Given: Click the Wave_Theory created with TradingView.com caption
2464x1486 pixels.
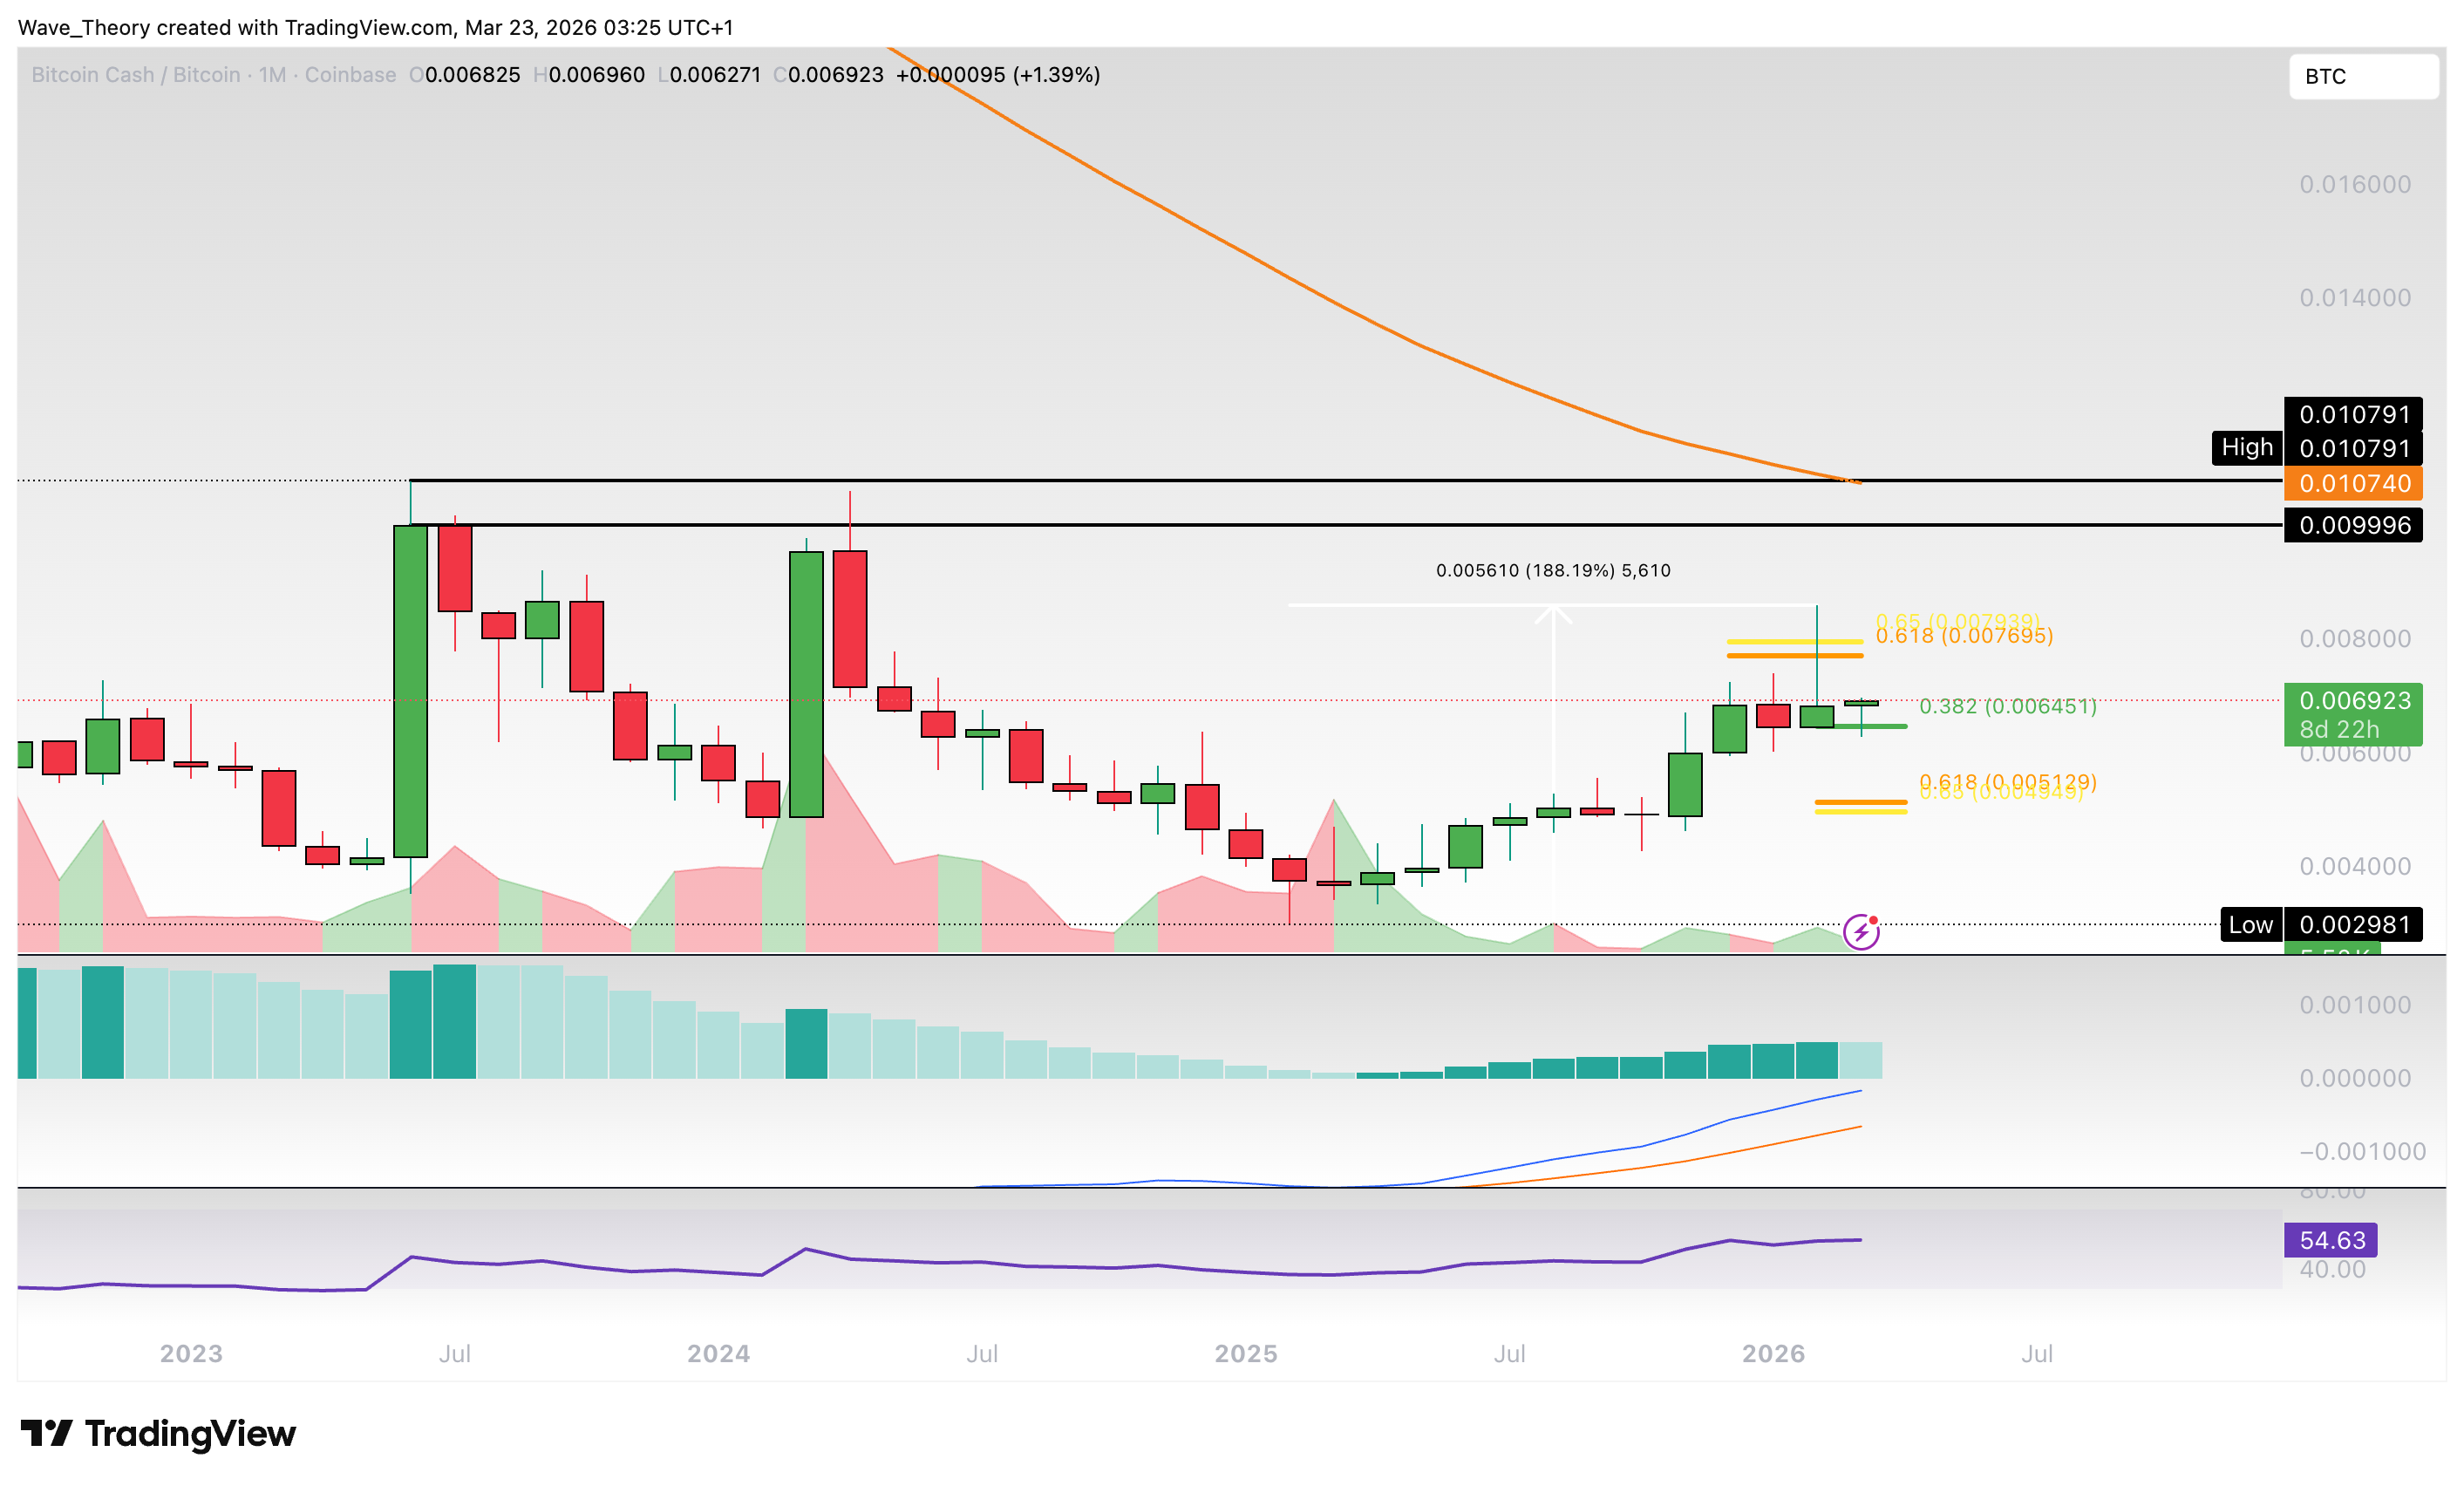Looking at the screenshot, I should click(x=375, y=27).
